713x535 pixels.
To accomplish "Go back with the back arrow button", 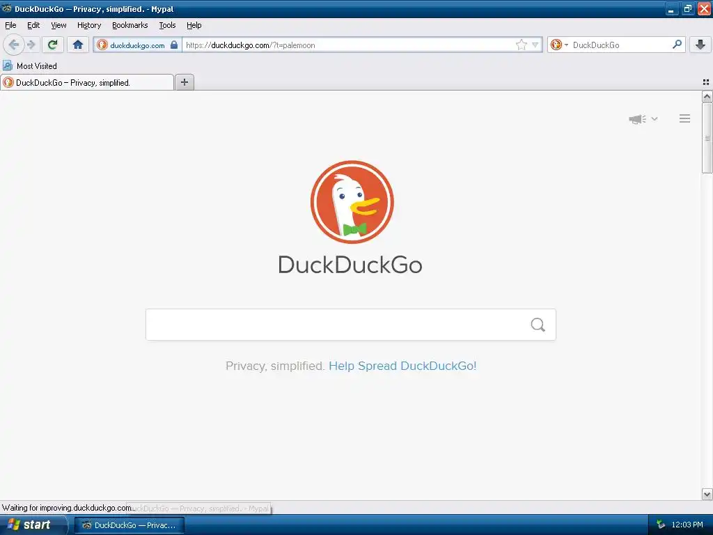I will pyautogui.click(x=13, y=45).
